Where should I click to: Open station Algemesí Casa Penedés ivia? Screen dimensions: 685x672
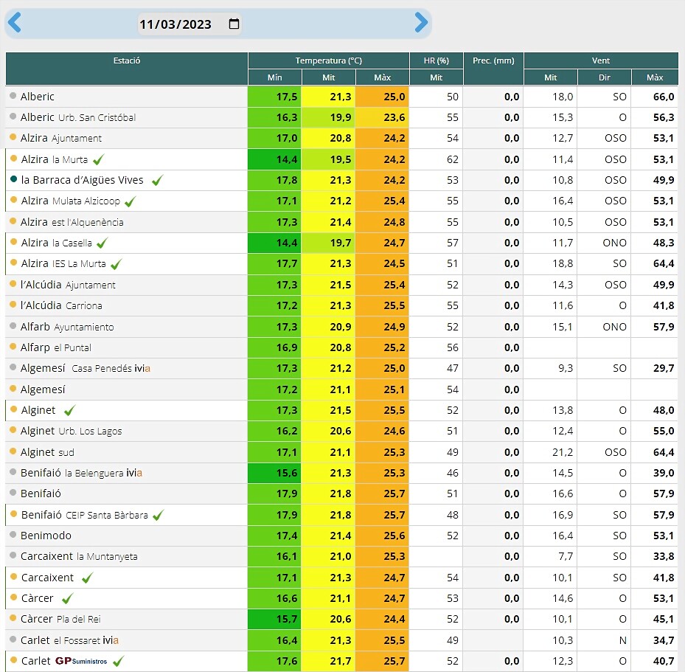(86, 368)
